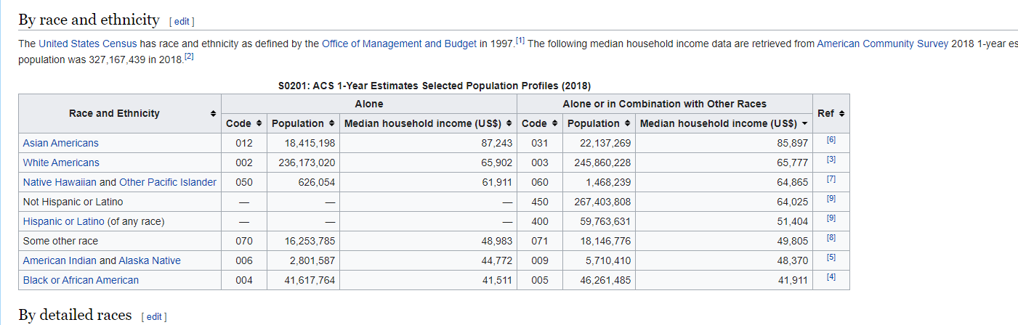Follow the Native Hawaiian link
The width and height of the screenshot is (1018, 325).
[x=60, y=182]
